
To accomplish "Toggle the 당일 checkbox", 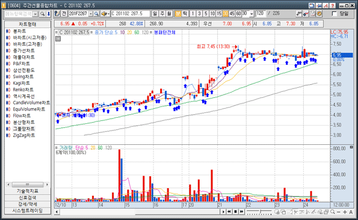I will [x=335, y=14].
